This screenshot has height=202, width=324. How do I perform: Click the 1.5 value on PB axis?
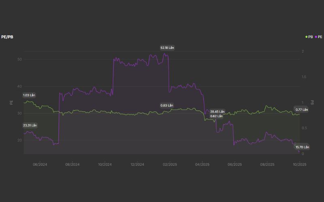click(304, 77)
